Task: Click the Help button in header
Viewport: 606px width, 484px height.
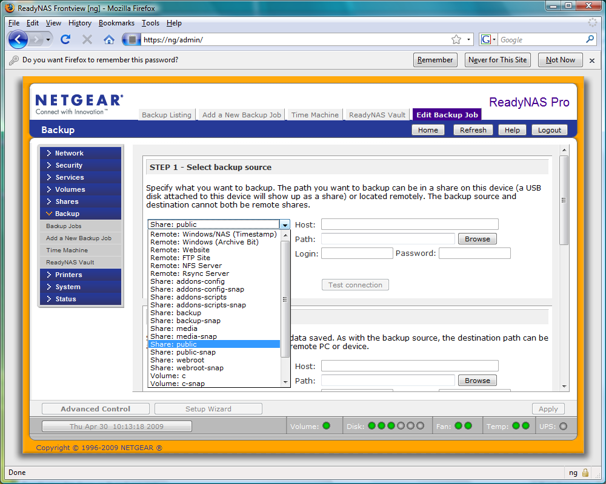Action: (512, 130)
